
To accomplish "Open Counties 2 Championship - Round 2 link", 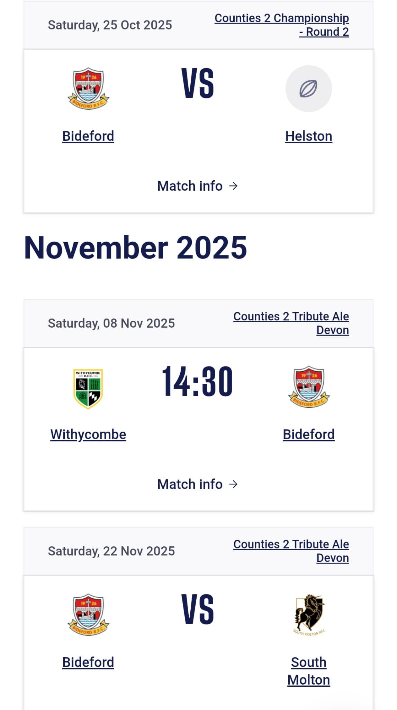I will 282,25.
